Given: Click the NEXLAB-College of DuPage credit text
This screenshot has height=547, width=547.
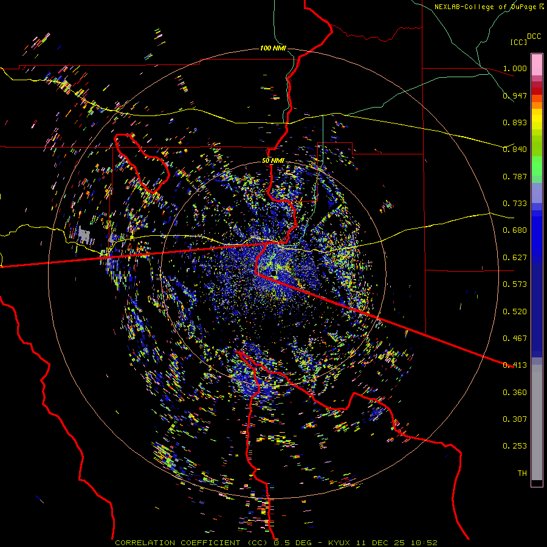Looking at the screenshot, I should pyautogui.click(x=487, y=7).
